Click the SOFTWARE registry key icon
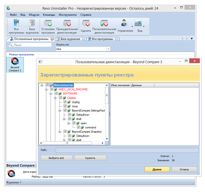The image size is (205, 192). click(x=60, y=94)
